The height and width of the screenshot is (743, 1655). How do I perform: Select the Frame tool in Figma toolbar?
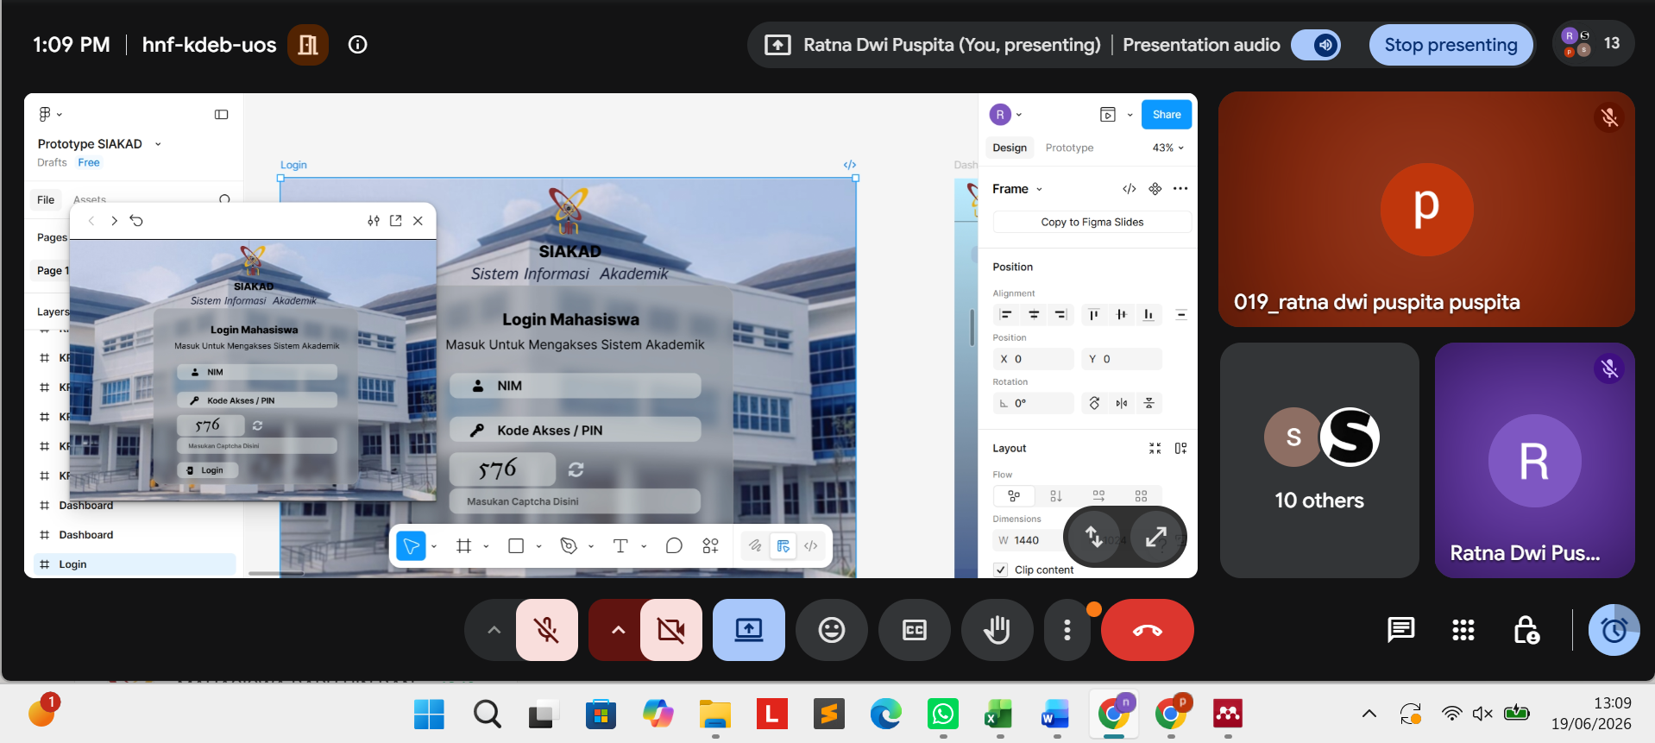point(464,545)
